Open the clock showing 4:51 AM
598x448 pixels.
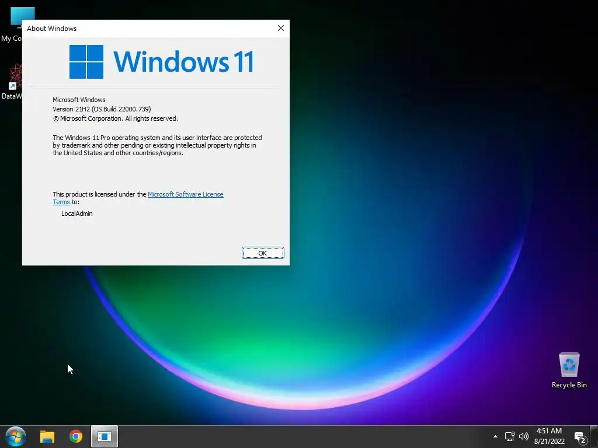coord(549,436)
